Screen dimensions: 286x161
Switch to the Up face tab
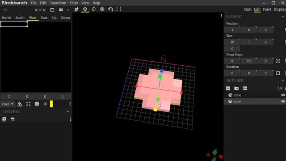[55, 18]
